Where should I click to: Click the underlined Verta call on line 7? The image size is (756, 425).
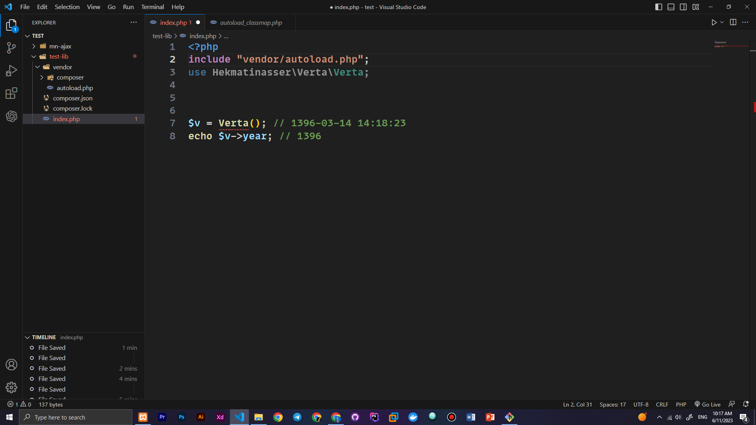coord(233,123)
